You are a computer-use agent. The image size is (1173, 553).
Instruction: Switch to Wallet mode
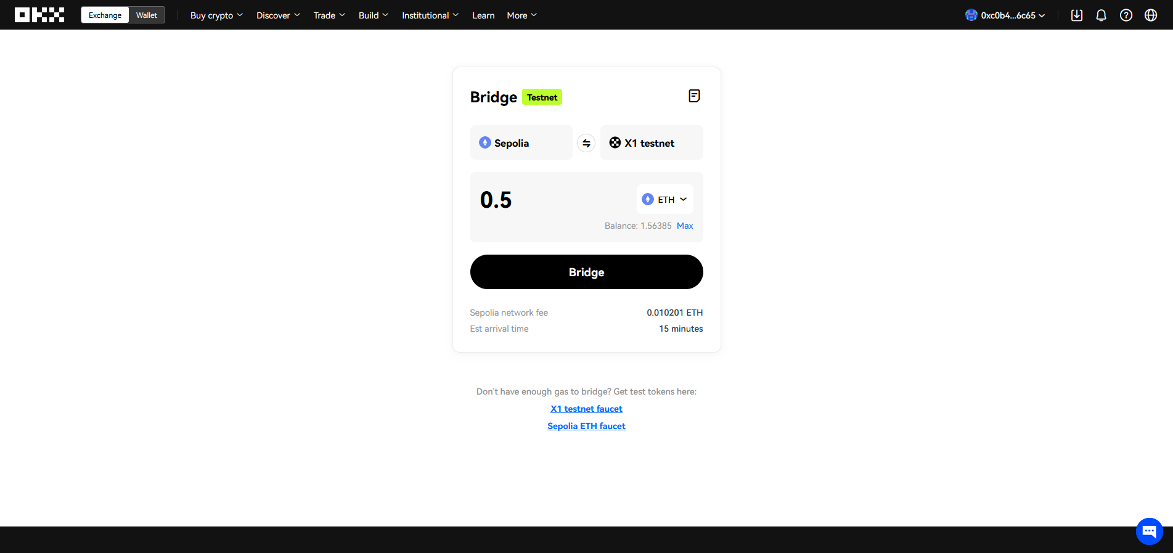click(147, 15)
